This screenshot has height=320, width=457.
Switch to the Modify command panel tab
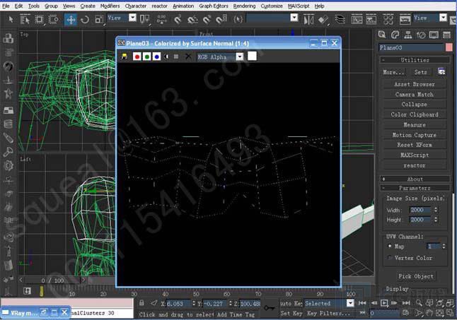395,35
